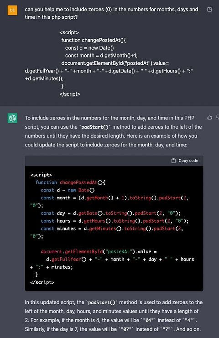The width and height of the screenshot is (219, 338).
Task: Click the clipboard icon beside Copy code
Action: [x=173, y=161]
